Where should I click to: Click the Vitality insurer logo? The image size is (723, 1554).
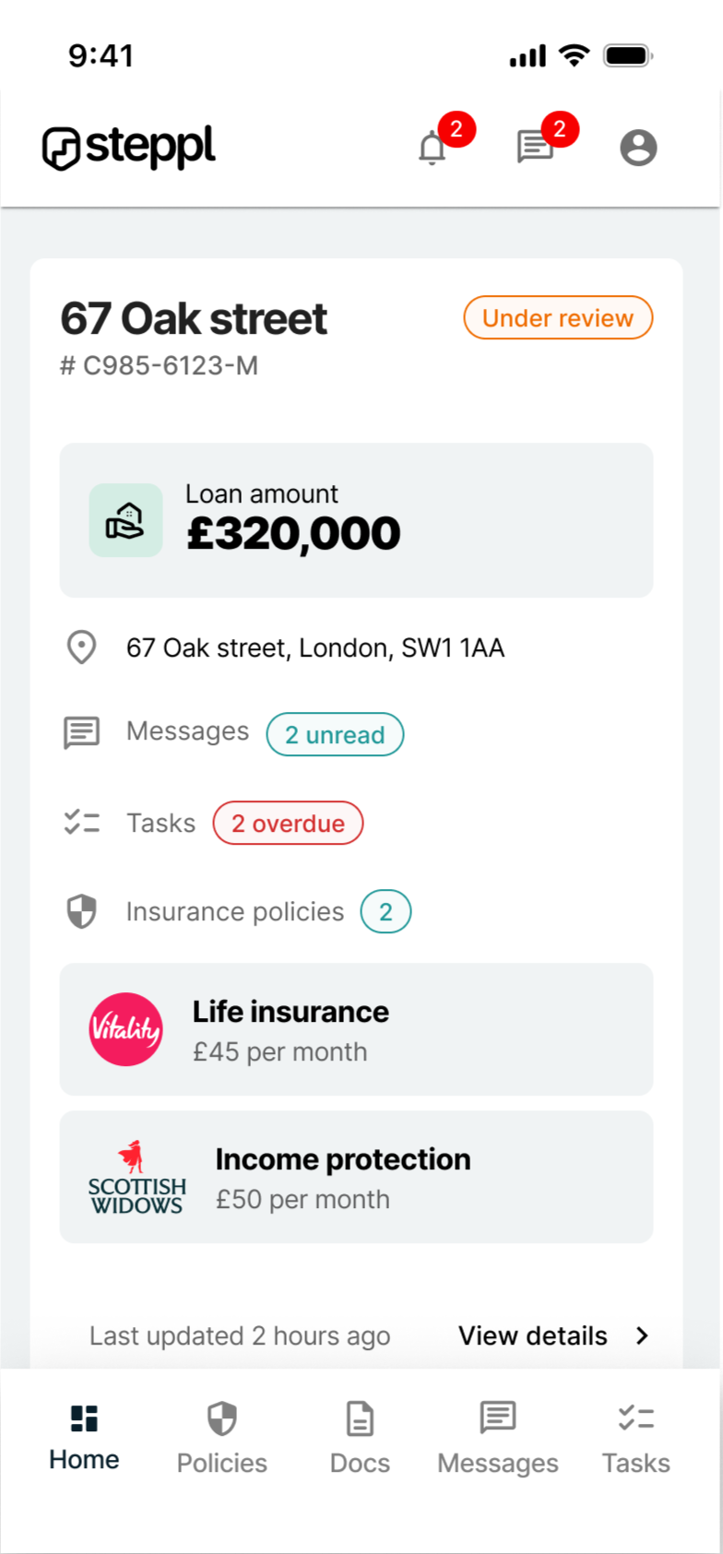point(125,1029)
